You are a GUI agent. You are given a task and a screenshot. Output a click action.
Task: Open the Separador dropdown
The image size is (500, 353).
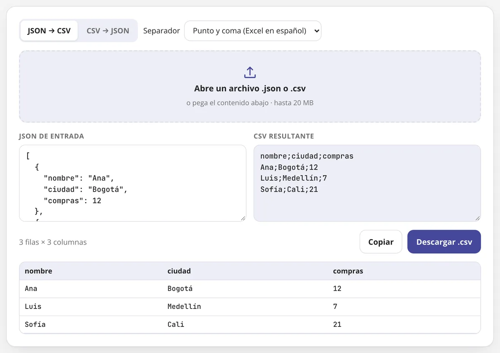[253, 31]
